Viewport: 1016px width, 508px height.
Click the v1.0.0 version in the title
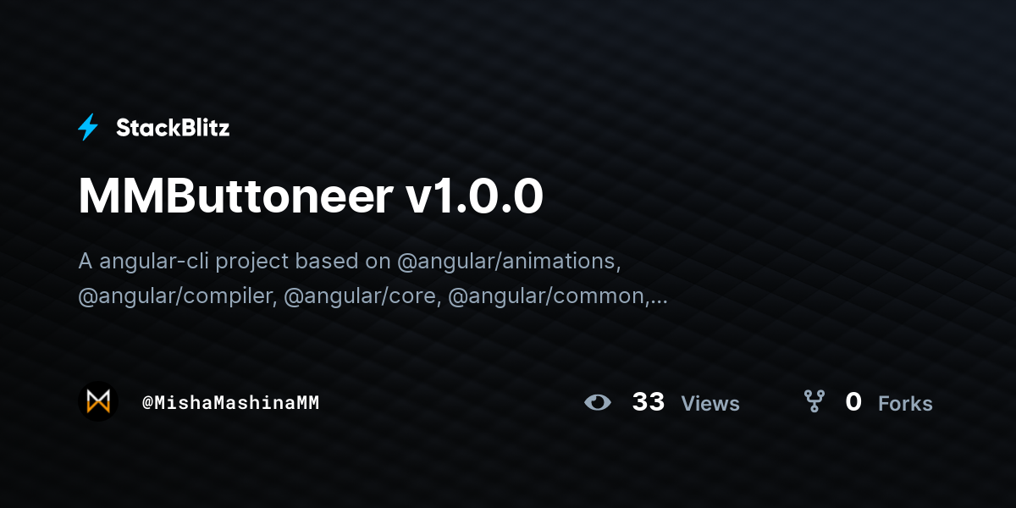(x=475, y=196)
